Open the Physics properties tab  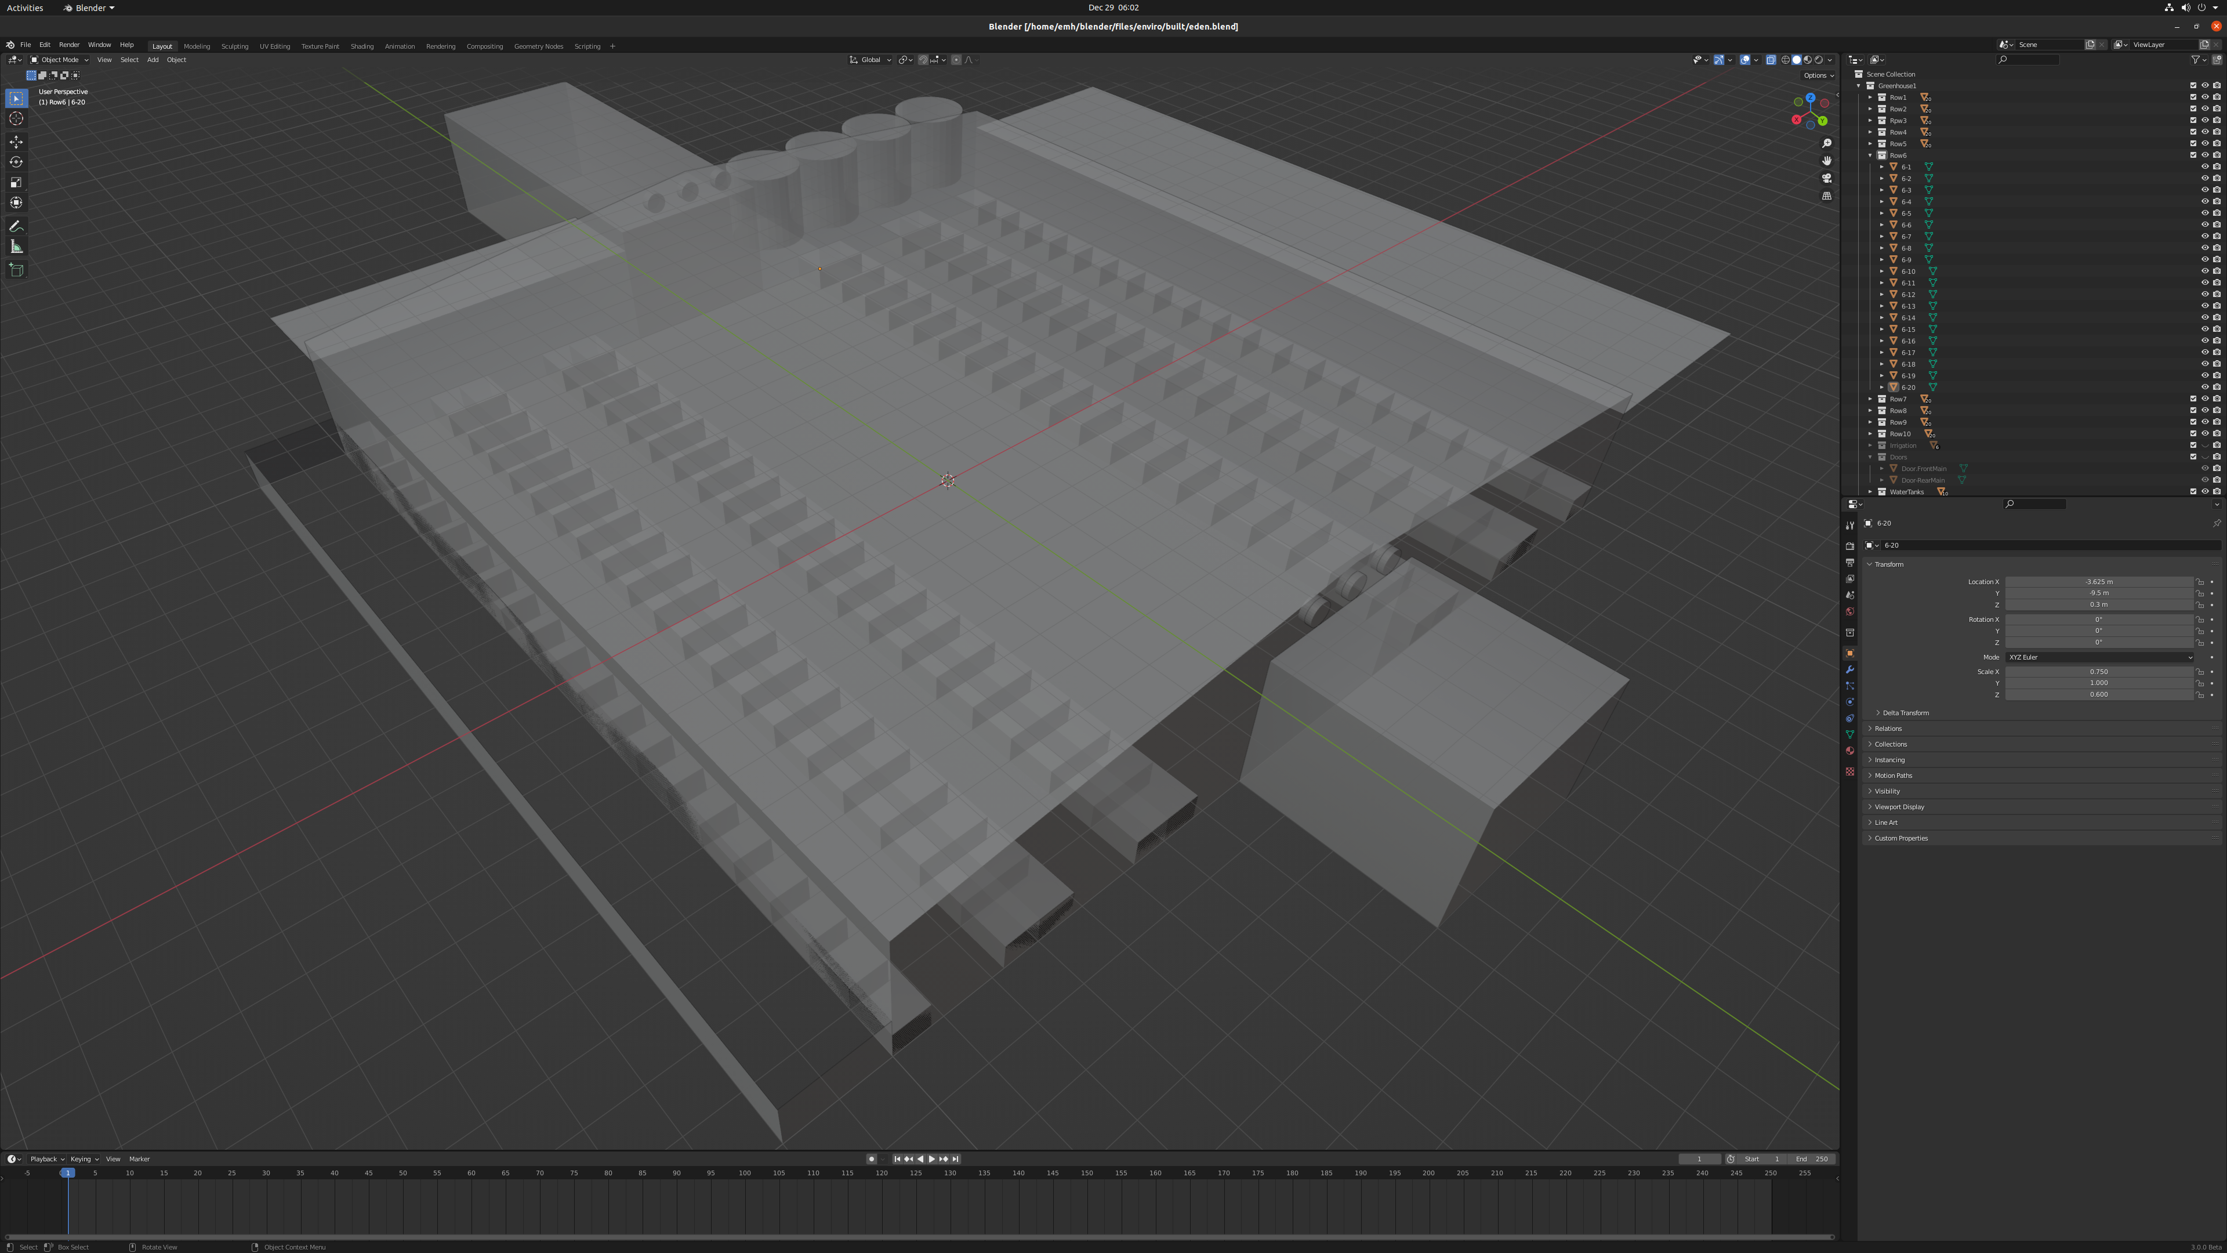pyautogui.click(x=1850, y=702)
